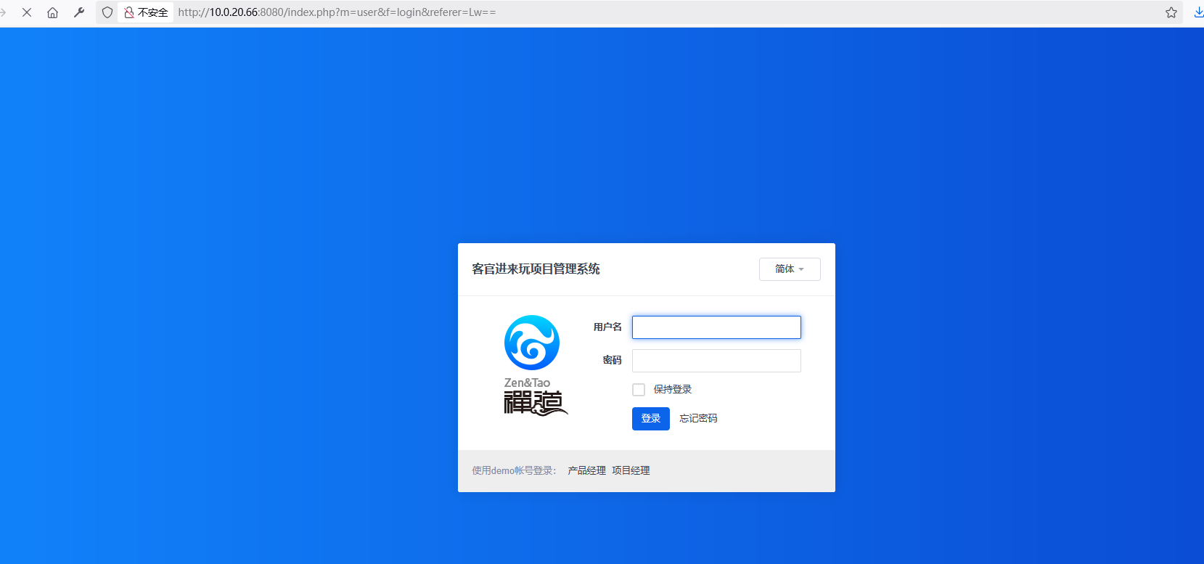This screenshot has width=1204, height=564.
Task: Log in as demo 项目经理
Action: 631,471
